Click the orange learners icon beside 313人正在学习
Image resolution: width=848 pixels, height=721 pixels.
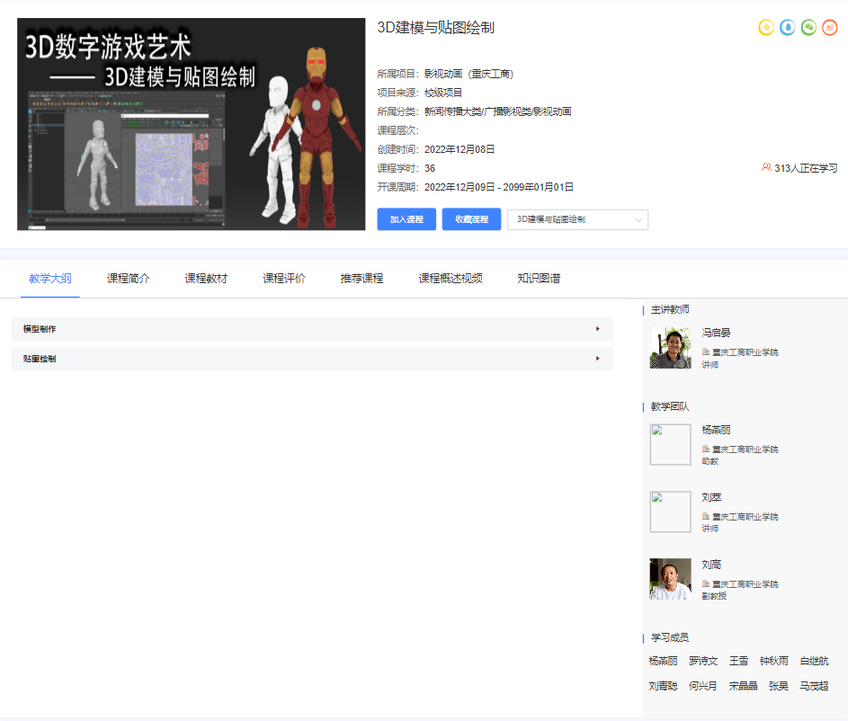pos(766,167)
